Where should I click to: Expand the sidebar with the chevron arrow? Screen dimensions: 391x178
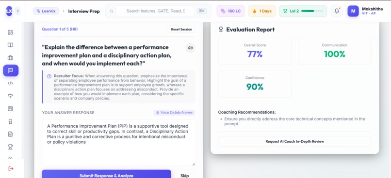click(17, 11)
